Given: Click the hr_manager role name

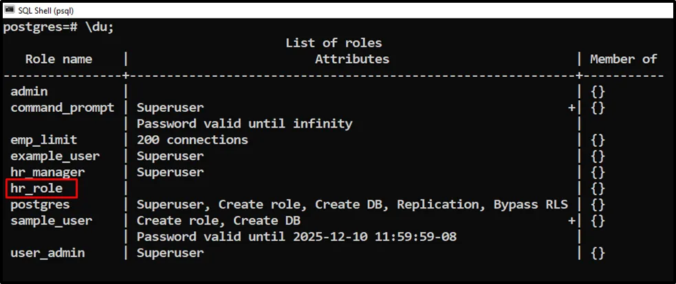Looking at the screenshot, I should click(47, 172).
